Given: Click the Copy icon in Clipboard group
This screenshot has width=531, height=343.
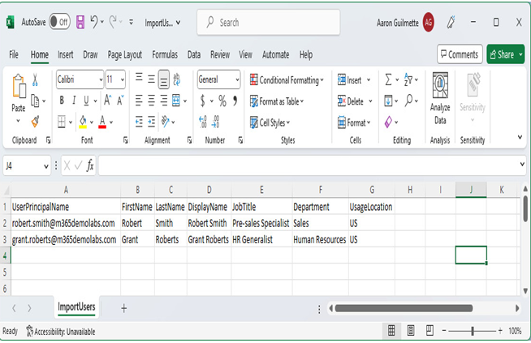Looking at the screenshot, I should (35, 101).
